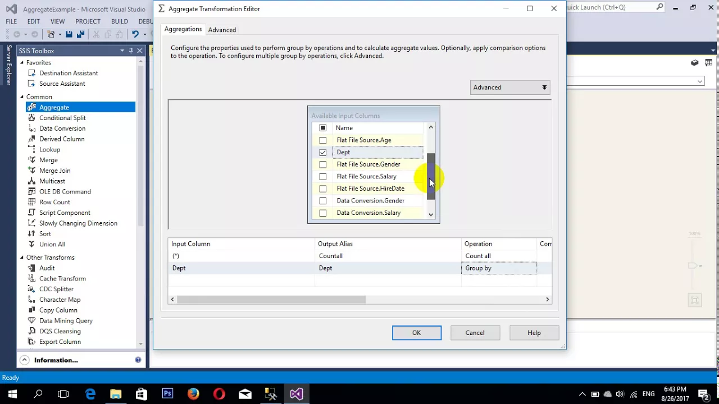Image resolution: width=719 pixels, height=404 pixels.
Task: Switch to the Aggregations tab
Action: (x=183, y=29)
